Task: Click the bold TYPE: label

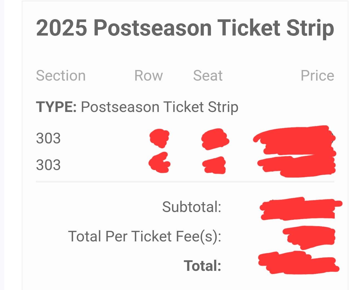Action: point(56,107)
